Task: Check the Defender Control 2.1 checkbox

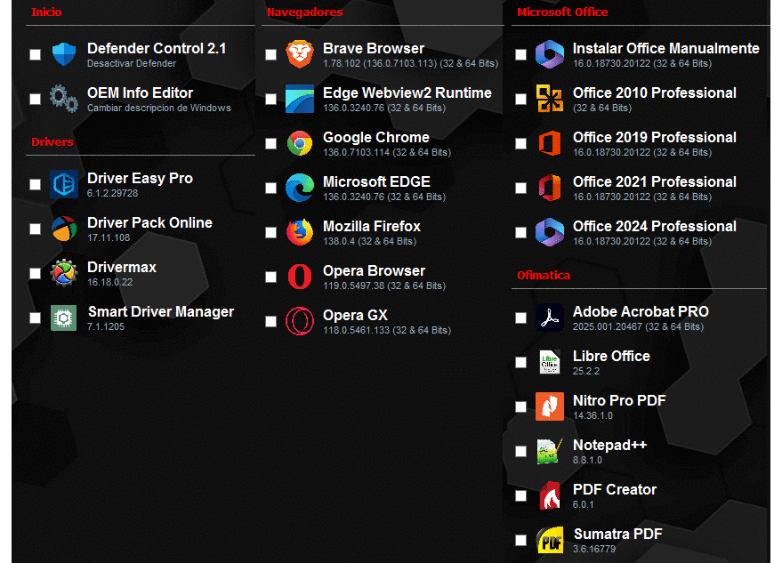Action: 35,54
